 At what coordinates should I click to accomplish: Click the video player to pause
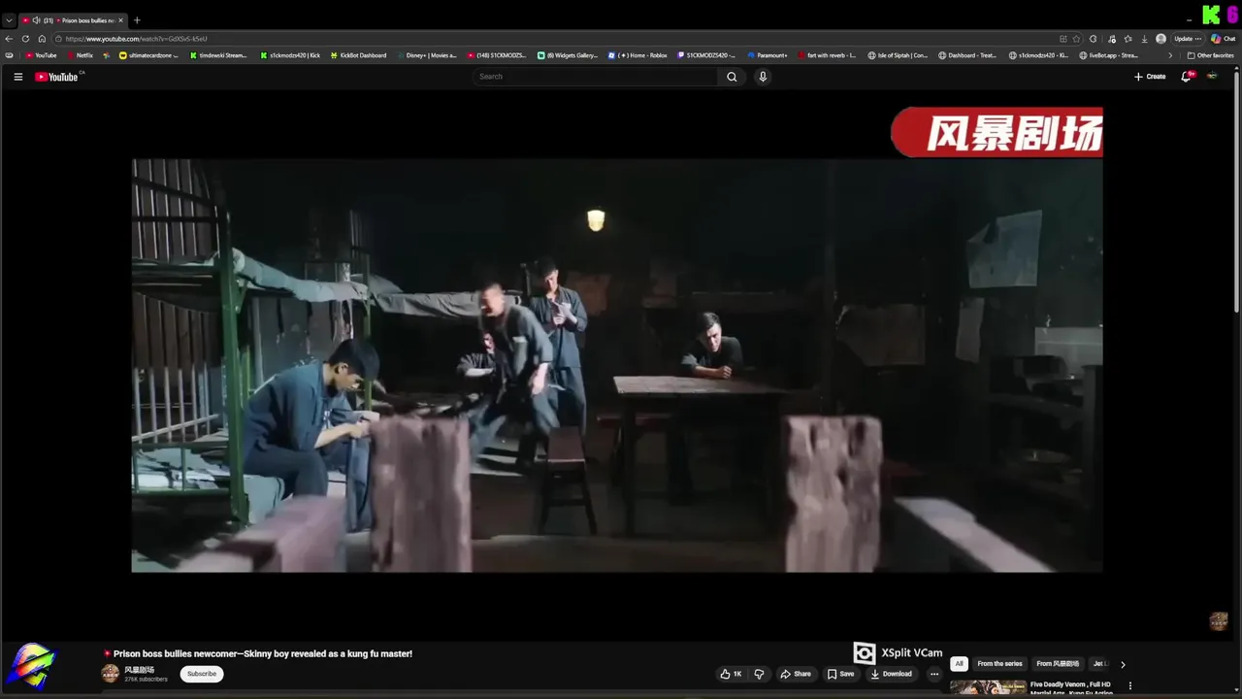[617, 365]
